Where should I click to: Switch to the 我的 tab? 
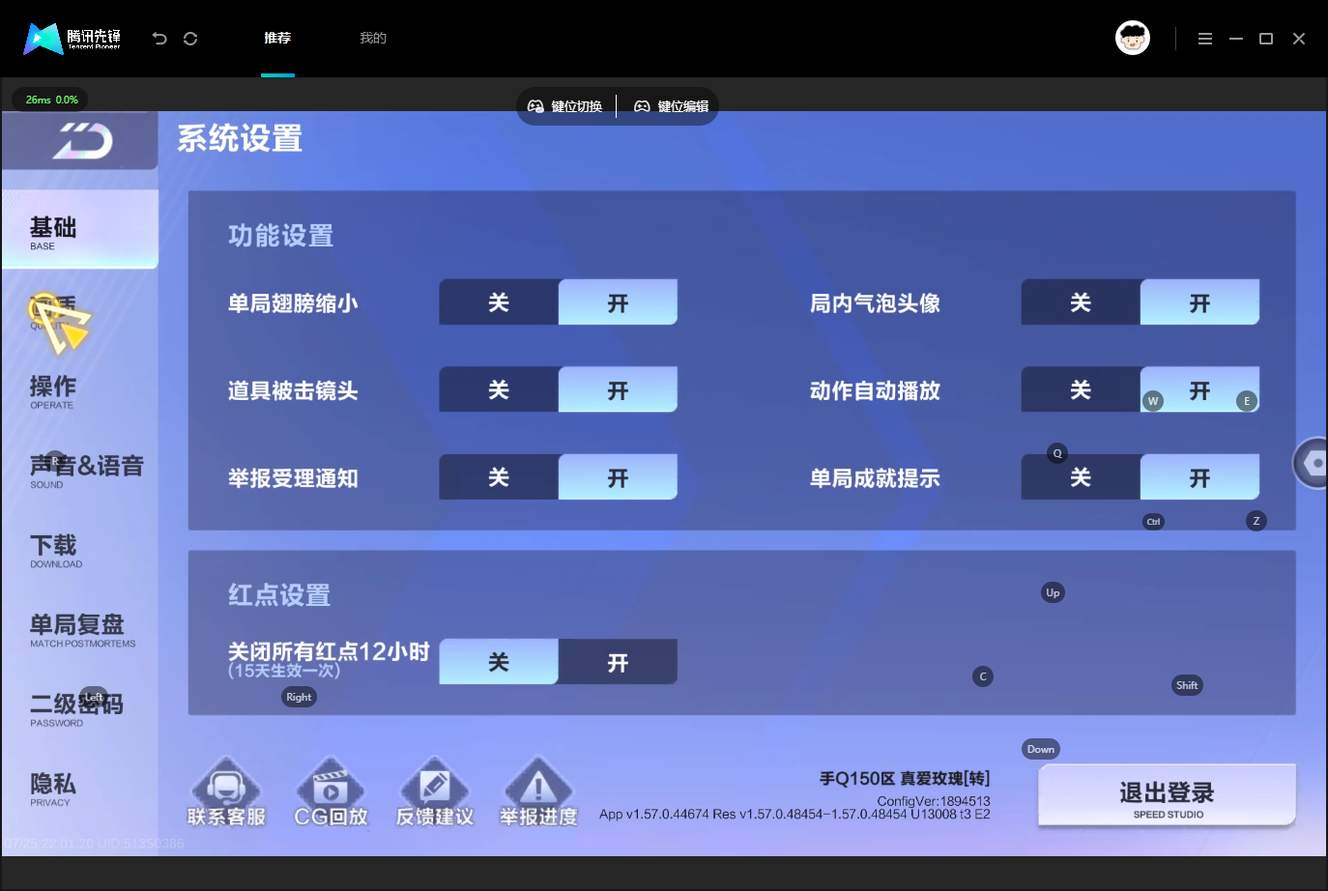click(373, 39)
